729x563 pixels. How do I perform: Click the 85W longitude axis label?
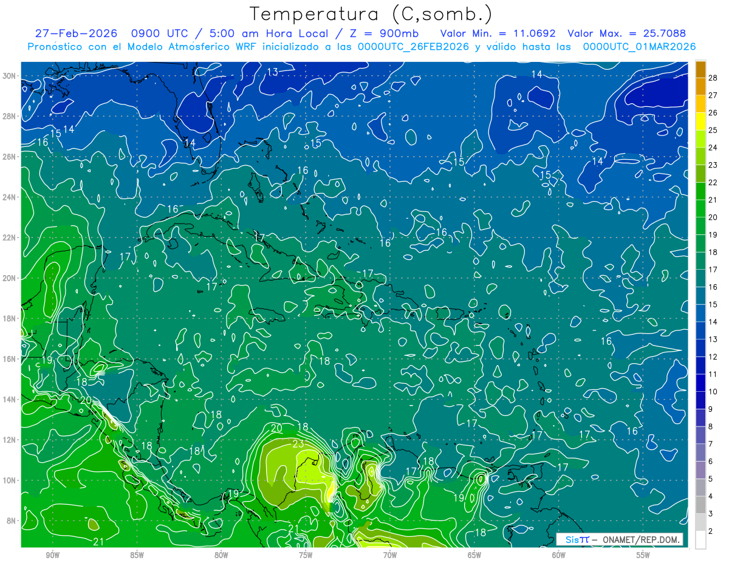(137, 556)
